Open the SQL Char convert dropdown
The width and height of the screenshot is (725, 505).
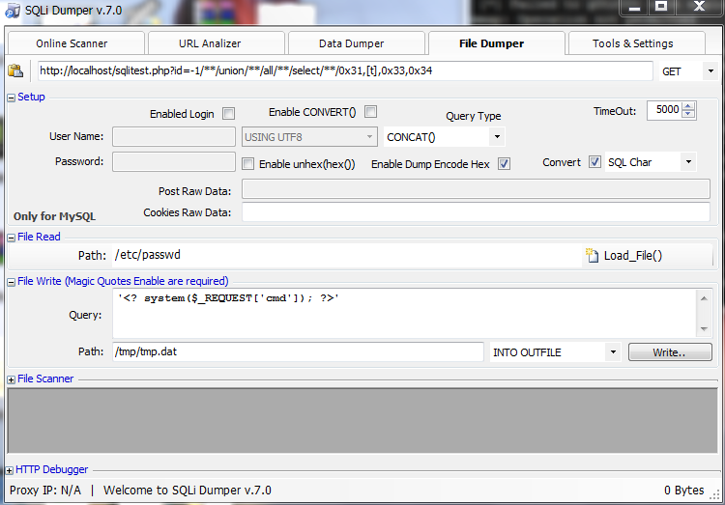(x=688, y=161)
